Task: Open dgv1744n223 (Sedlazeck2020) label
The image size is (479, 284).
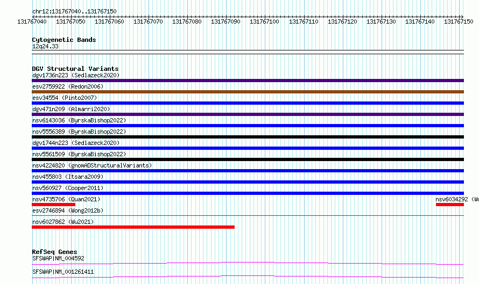Action: (x=76, y=143)
